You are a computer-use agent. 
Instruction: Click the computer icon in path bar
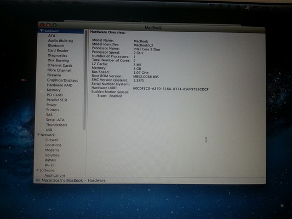38,180
